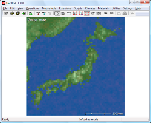This screenshot has width=151, height=123.
Task: Click the greyed sun lighting icon
Action: pyautogui.click(x=119, y=13)
